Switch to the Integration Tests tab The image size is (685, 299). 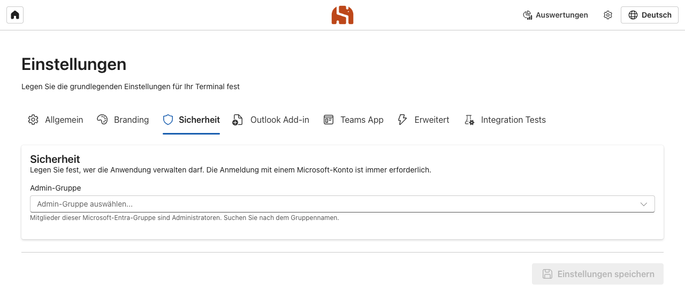point(505,120)
